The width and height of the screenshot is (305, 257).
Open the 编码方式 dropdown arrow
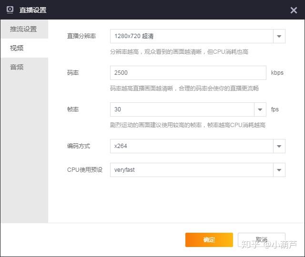[279, 146]
